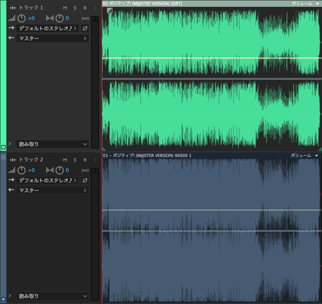Click green color strip of Track 1
322x304 pixels.
3,76
